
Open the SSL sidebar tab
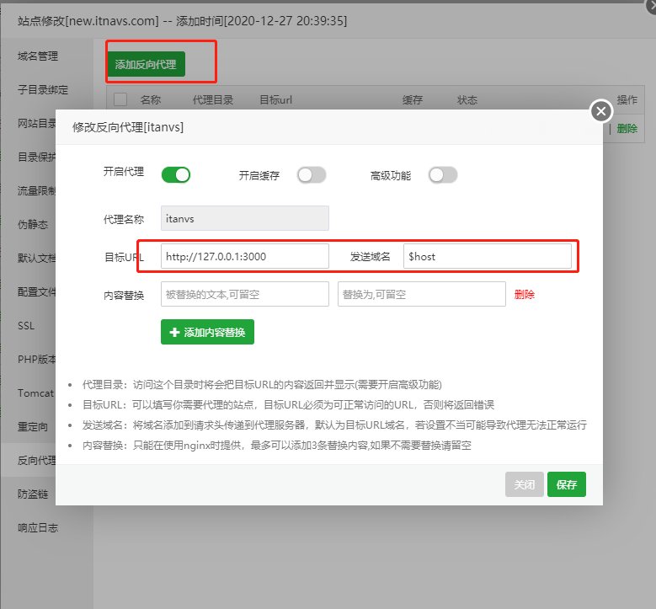[26, 326]
